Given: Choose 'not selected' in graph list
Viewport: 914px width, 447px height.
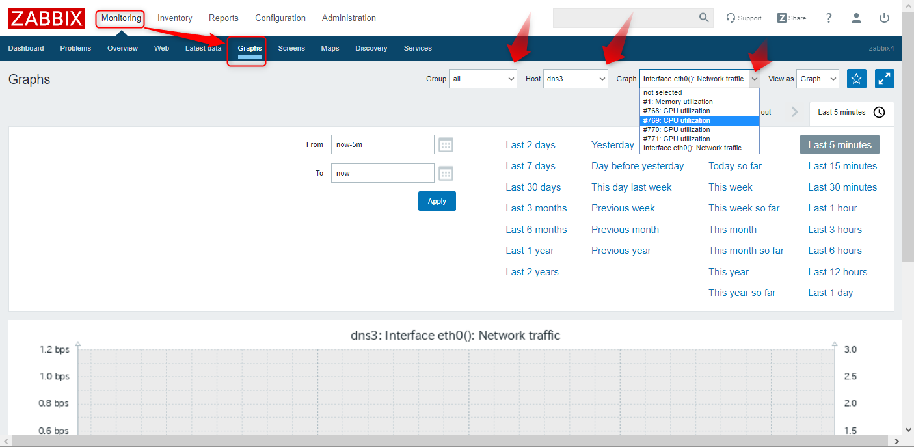Looking at the screenshot, I should (700, 92).
